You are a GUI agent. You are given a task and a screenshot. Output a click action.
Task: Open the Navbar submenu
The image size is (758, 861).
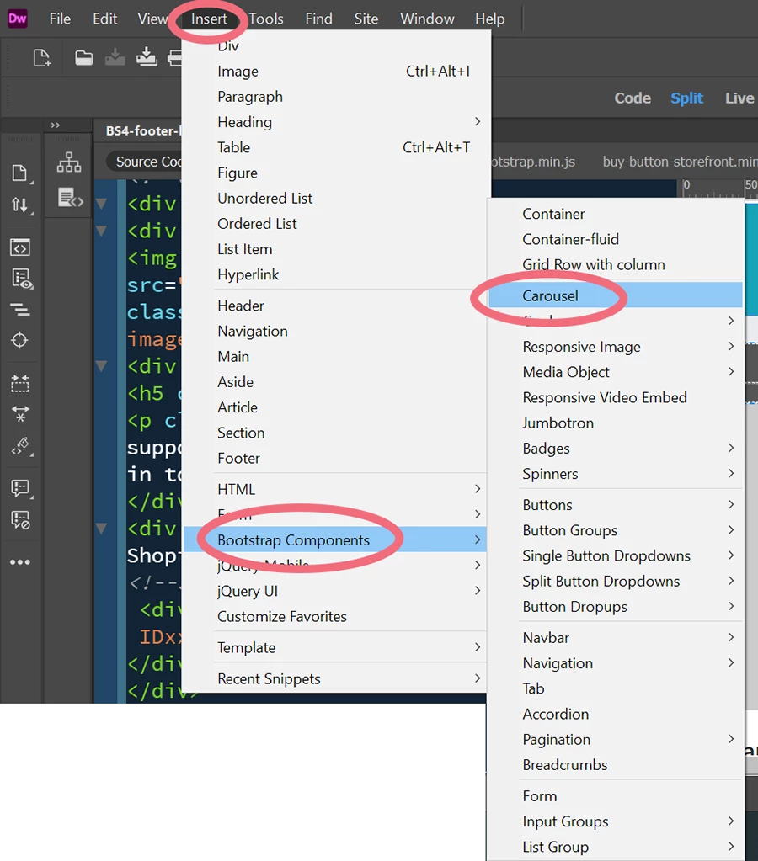[615, 637]
